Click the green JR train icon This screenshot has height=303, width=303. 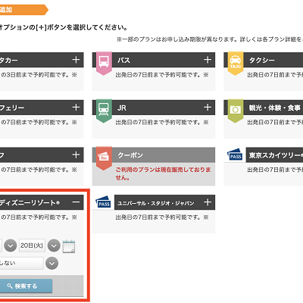104,111
